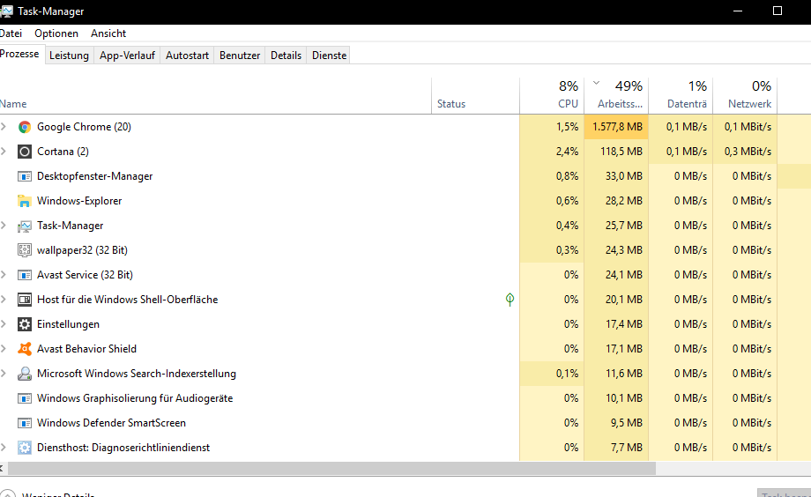Expand Host für die Windows Shell-Oberfläche
811x497 pixels.
click(x=4, y=300)
